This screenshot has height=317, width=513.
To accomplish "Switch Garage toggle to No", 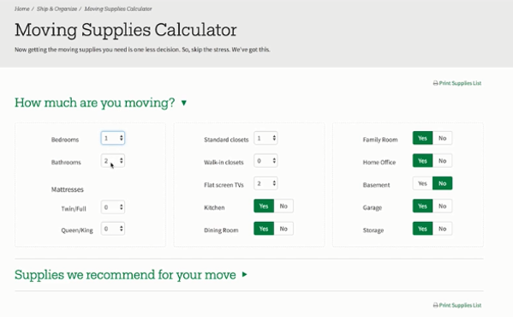I will 442,206.
